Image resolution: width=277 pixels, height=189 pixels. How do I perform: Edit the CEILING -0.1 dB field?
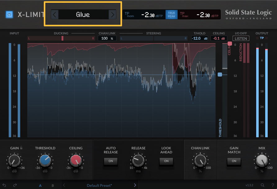pyautogui.click(x=219, y=38)
